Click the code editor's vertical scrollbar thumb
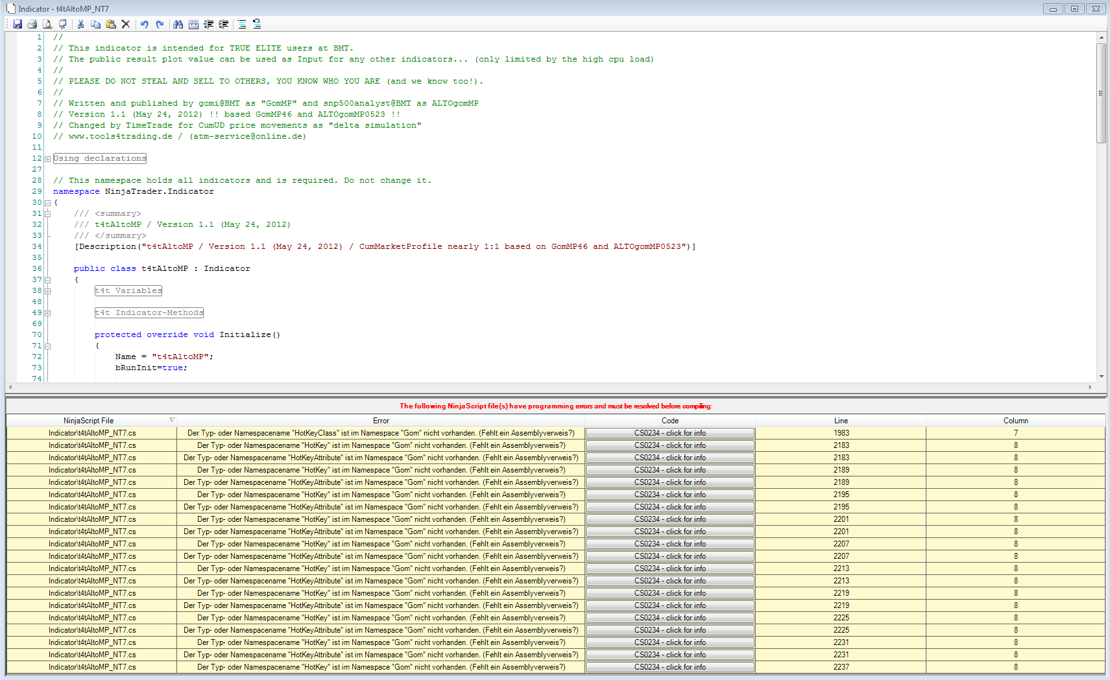The height and width of the screenshot is (680, 1110). 1101,93
